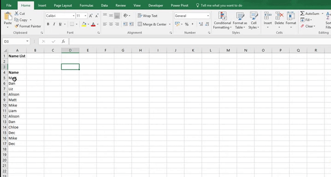Open the font name Calibri dropdown

pos(73,16)
